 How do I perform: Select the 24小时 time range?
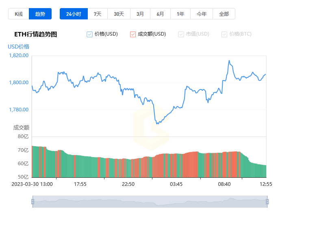click(74, 14)
